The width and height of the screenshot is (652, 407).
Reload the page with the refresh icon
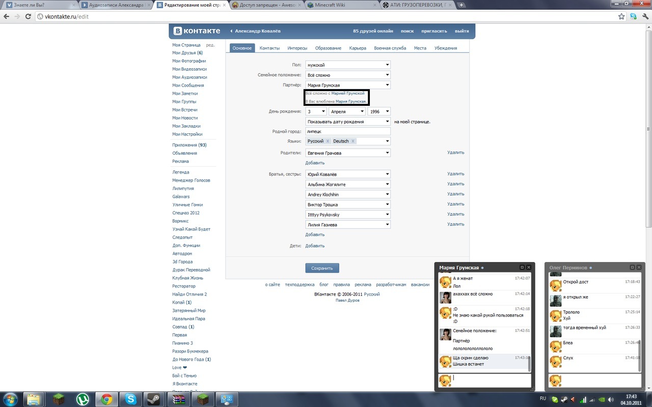(28, 16)
